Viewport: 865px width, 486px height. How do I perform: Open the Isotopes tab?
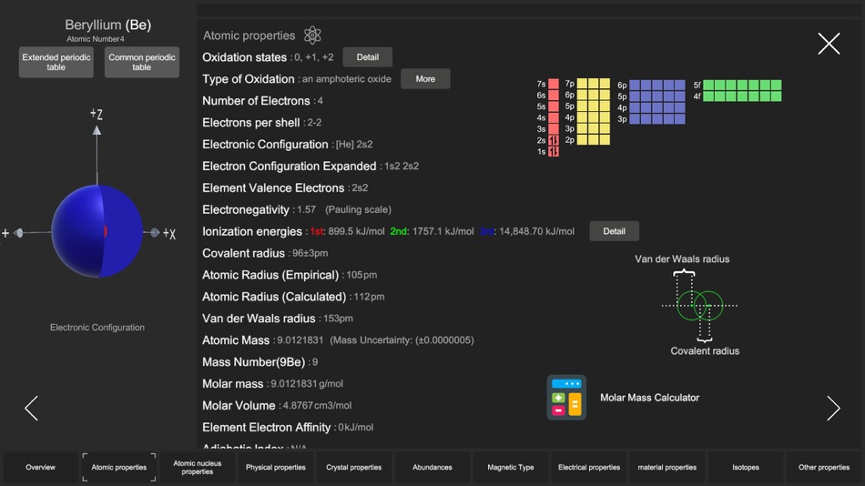[746, 467]
